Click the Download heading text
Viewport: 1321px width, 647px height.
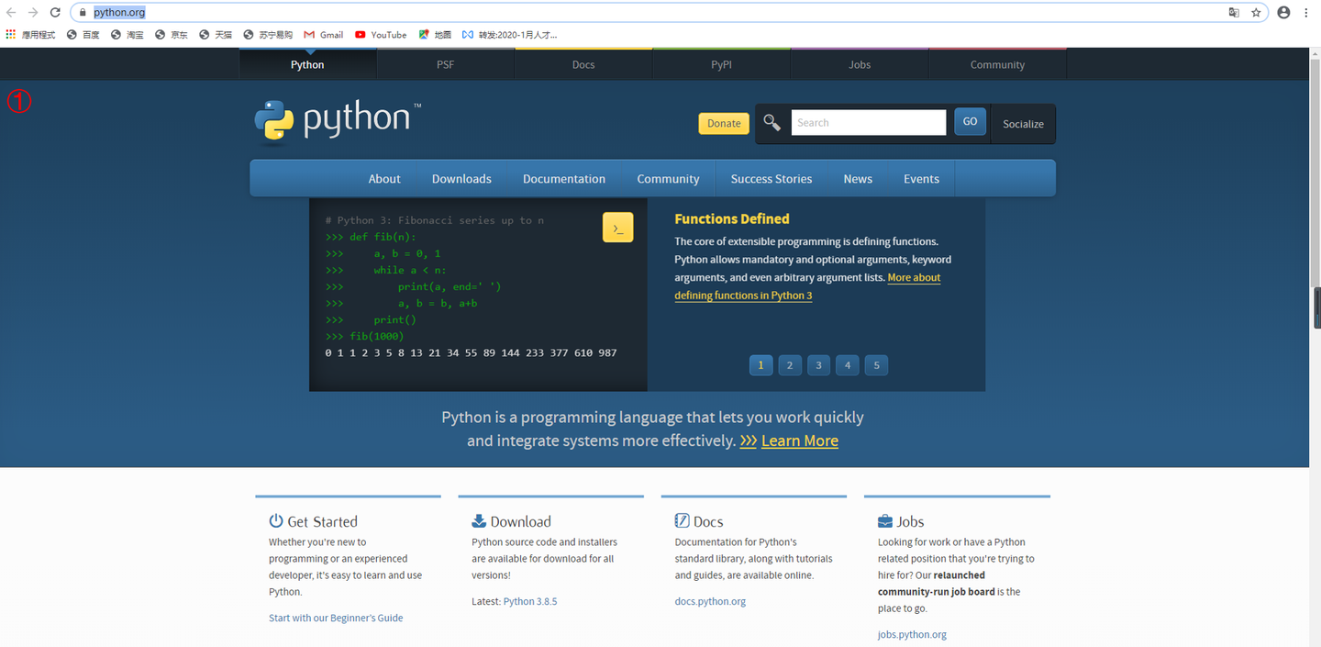pyautogui.click(x=520, y=521)
